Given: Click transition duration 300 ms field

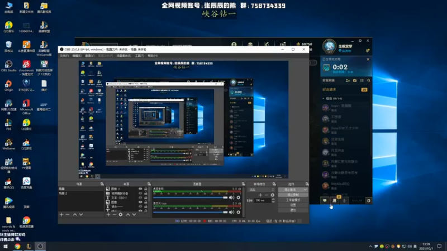Looking at the screenshot, I should point(263,200).
